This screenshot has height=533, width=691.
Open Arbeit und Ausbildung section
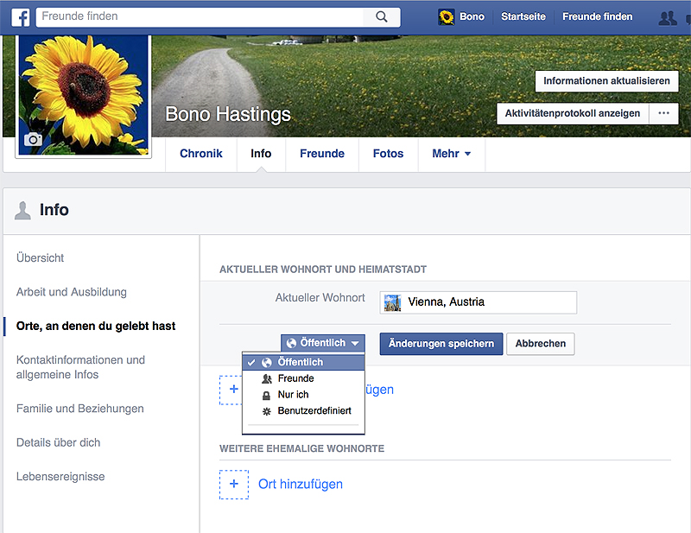click(72, 292)
